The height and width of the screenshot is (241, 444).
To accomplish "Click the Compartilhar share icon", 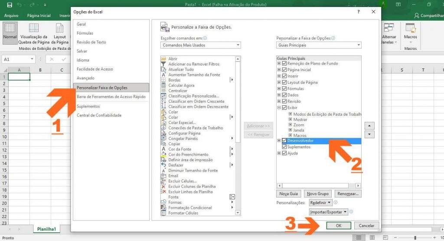I will (x=417, y=16).
